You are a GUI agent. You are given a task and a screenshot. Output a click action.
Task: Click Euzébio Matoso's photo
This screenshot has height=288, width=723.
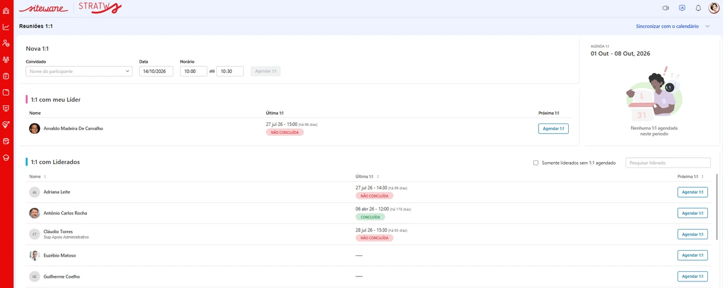[34, 255]
